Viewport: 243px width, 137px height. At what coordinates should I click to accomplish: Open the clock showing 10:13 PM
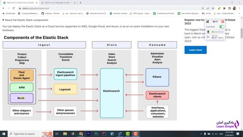click(x=229, y=134)
